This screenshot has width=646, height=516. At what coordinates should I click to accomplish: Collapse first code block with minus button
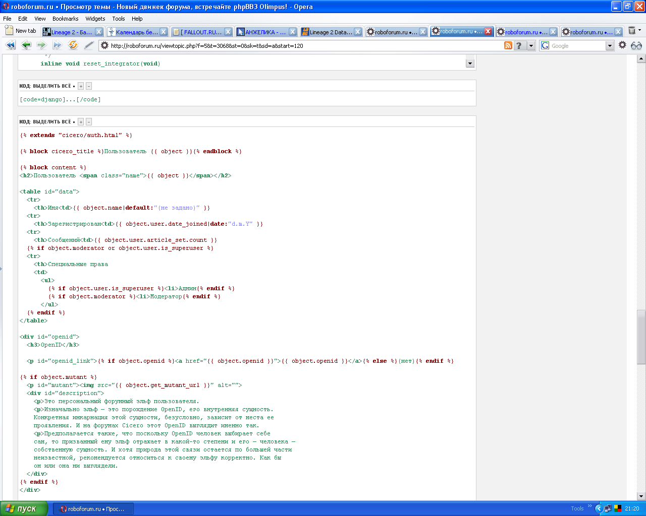89,86
